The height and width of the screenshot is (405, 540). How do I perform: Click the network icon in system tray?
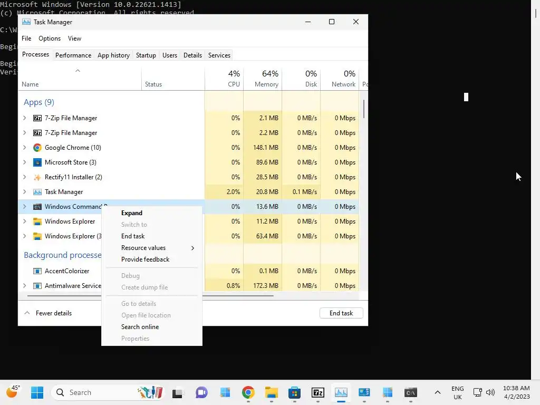tap(478, 392)
